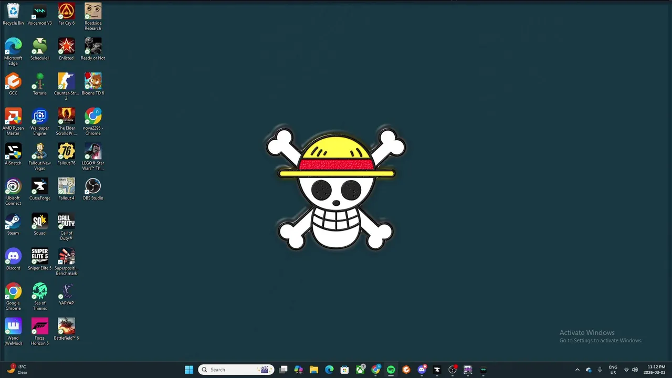Select the Fallout 4 desktop shortcut
672x378 pixels.
point(66,190)
